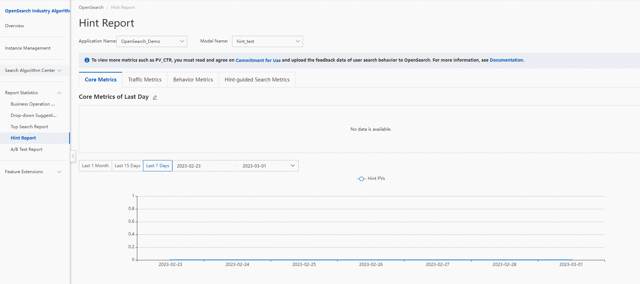Image resolution: width=640 pixels, height=284 pixels.
Task: Open Drop-down Suggestion report
Action: point(33,115)
